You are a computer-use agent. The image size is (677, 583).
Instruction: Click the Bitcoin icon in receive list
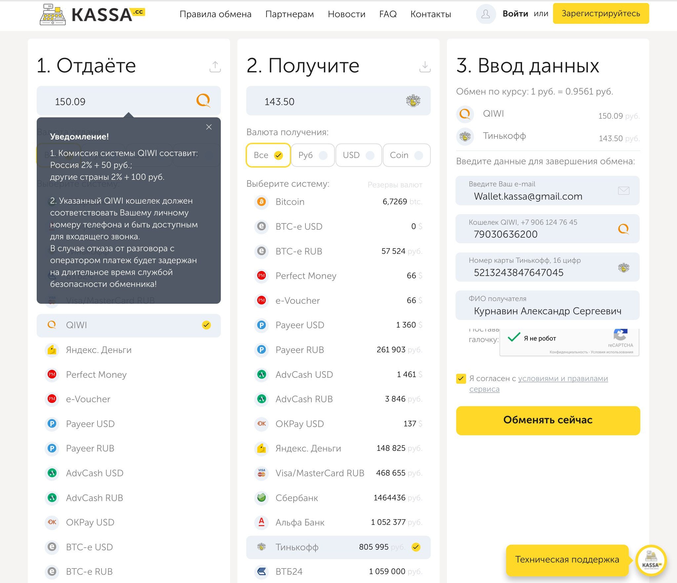coord(261,202)
